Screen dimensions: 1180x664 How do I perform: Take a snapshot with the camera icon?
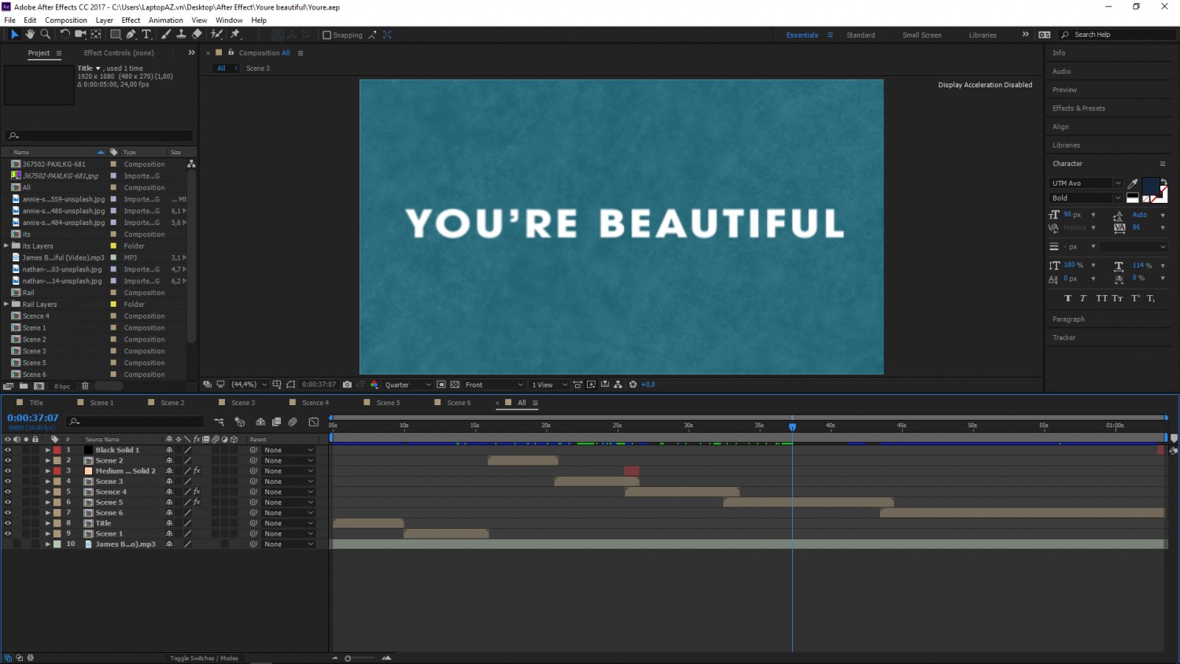click(x=347, y=385)
